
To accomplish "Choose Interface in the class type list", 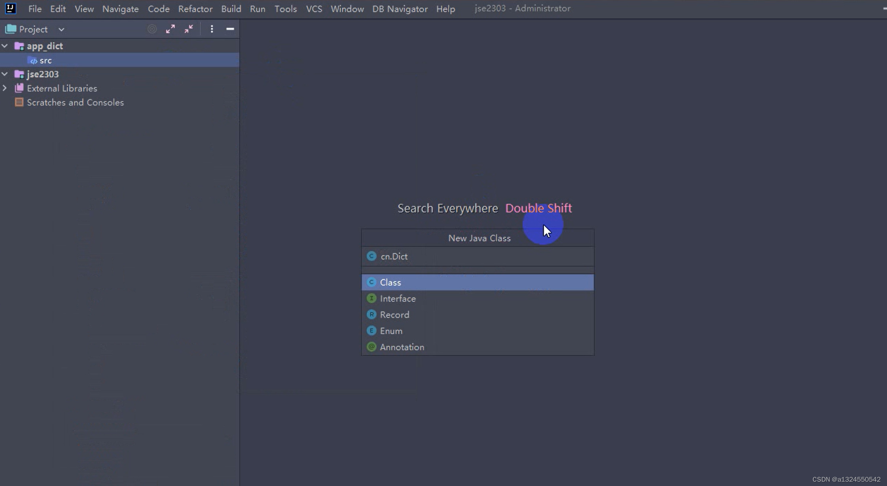I will tap(397, 299).
